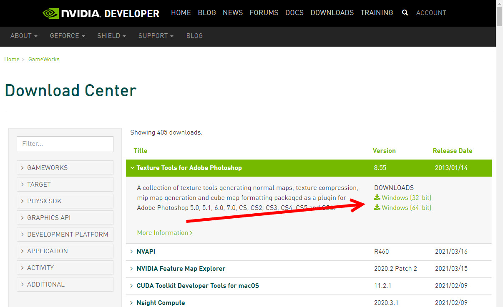Download the Windows (32-bit) plugin
503x307 pixels.
point(406,197)
